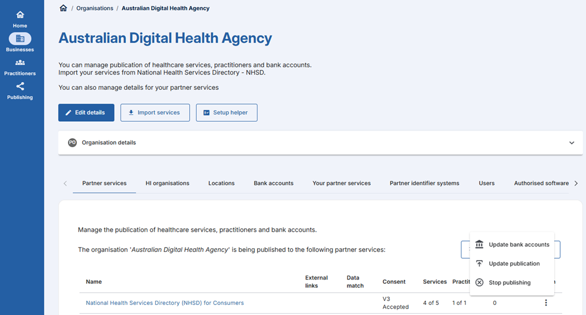Click the Edit details button
This screenshot has height=315, width=586.
click(x=86, y=113)
